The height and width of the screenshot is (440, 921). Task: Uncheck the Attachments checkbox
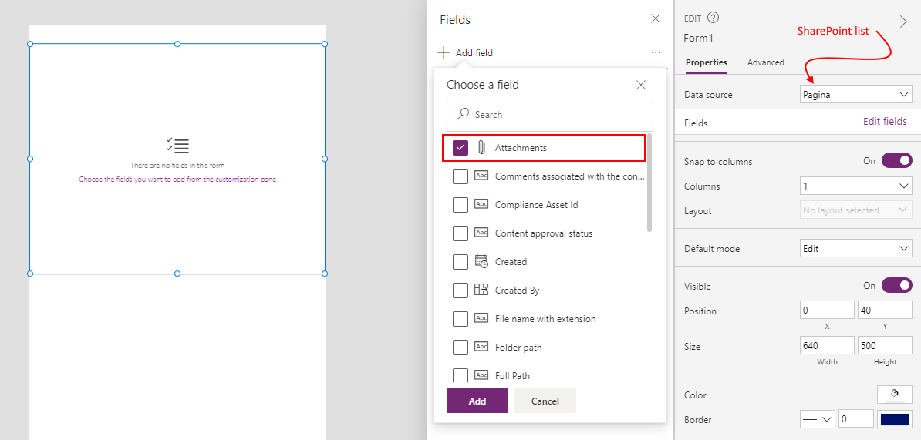[x=460, y=148]
